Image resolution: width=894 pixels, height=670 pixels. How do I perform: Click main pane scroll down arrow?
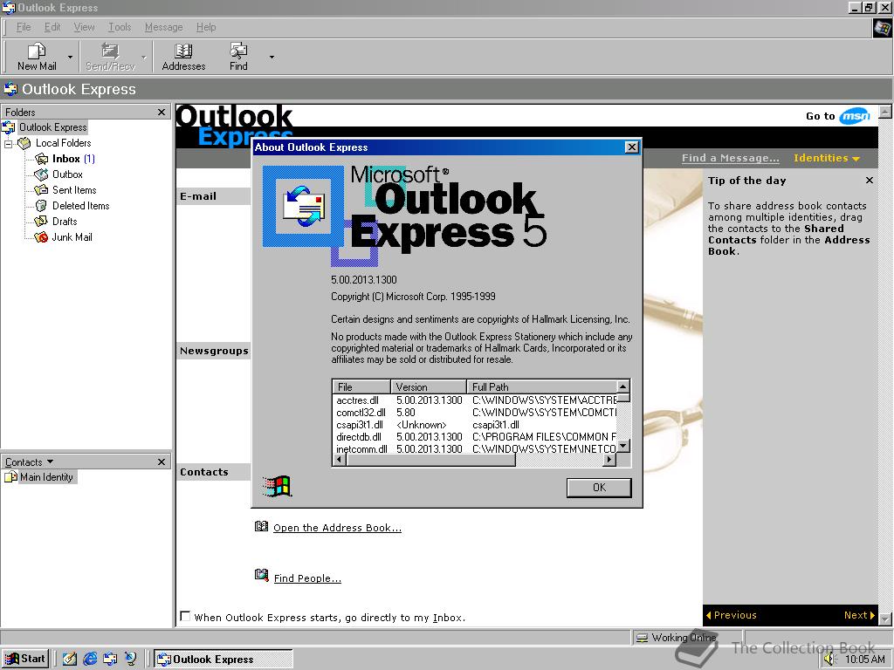pyautogui.click(x=885, y=619)
